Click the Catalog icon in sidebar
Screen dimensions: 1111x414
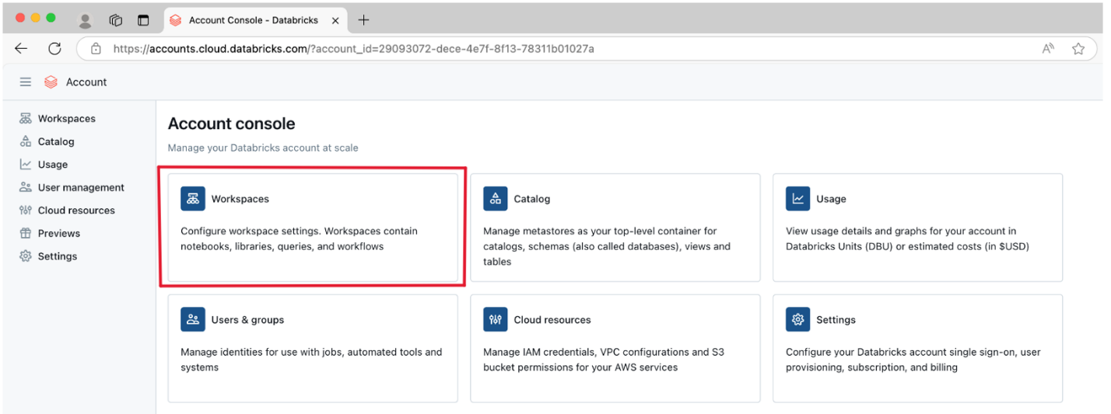pyautogui.click(x=26, y=141)
